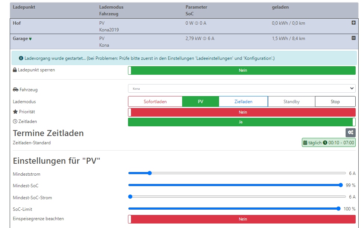The height and width of the screenshot is (228, 362).
Task: Click the 1,5 kWh / 8,4 km value
Action: tap(288, 38)
